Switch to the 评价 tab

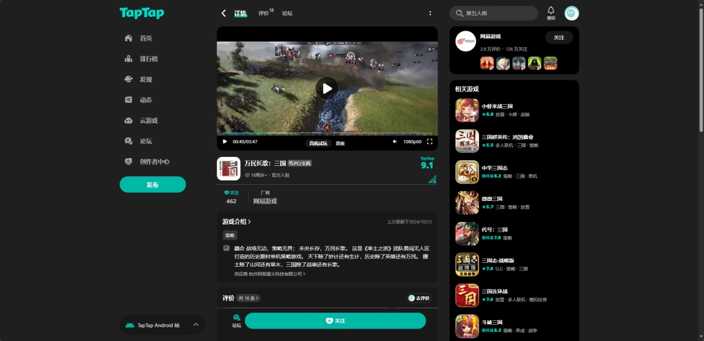pos(264,13)
